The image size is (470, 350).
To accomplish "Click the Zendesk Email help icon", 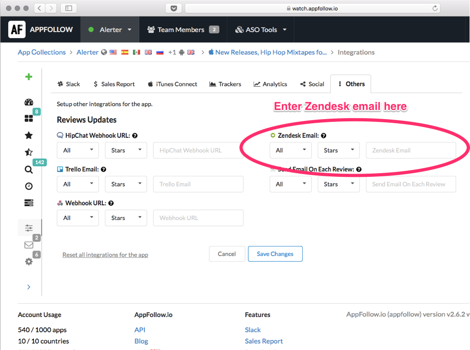I will coord(323,136).
